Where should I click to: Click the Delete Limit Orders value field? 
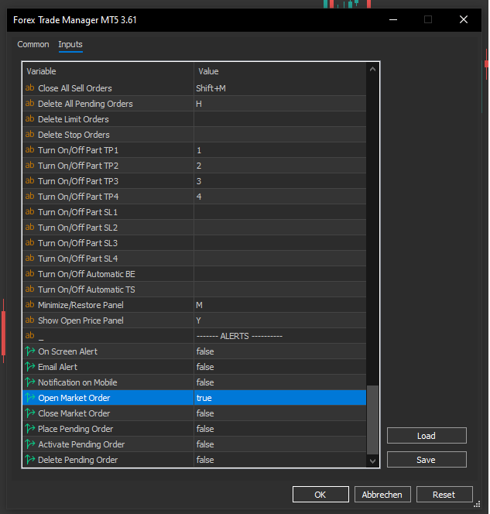pos(280,119)
